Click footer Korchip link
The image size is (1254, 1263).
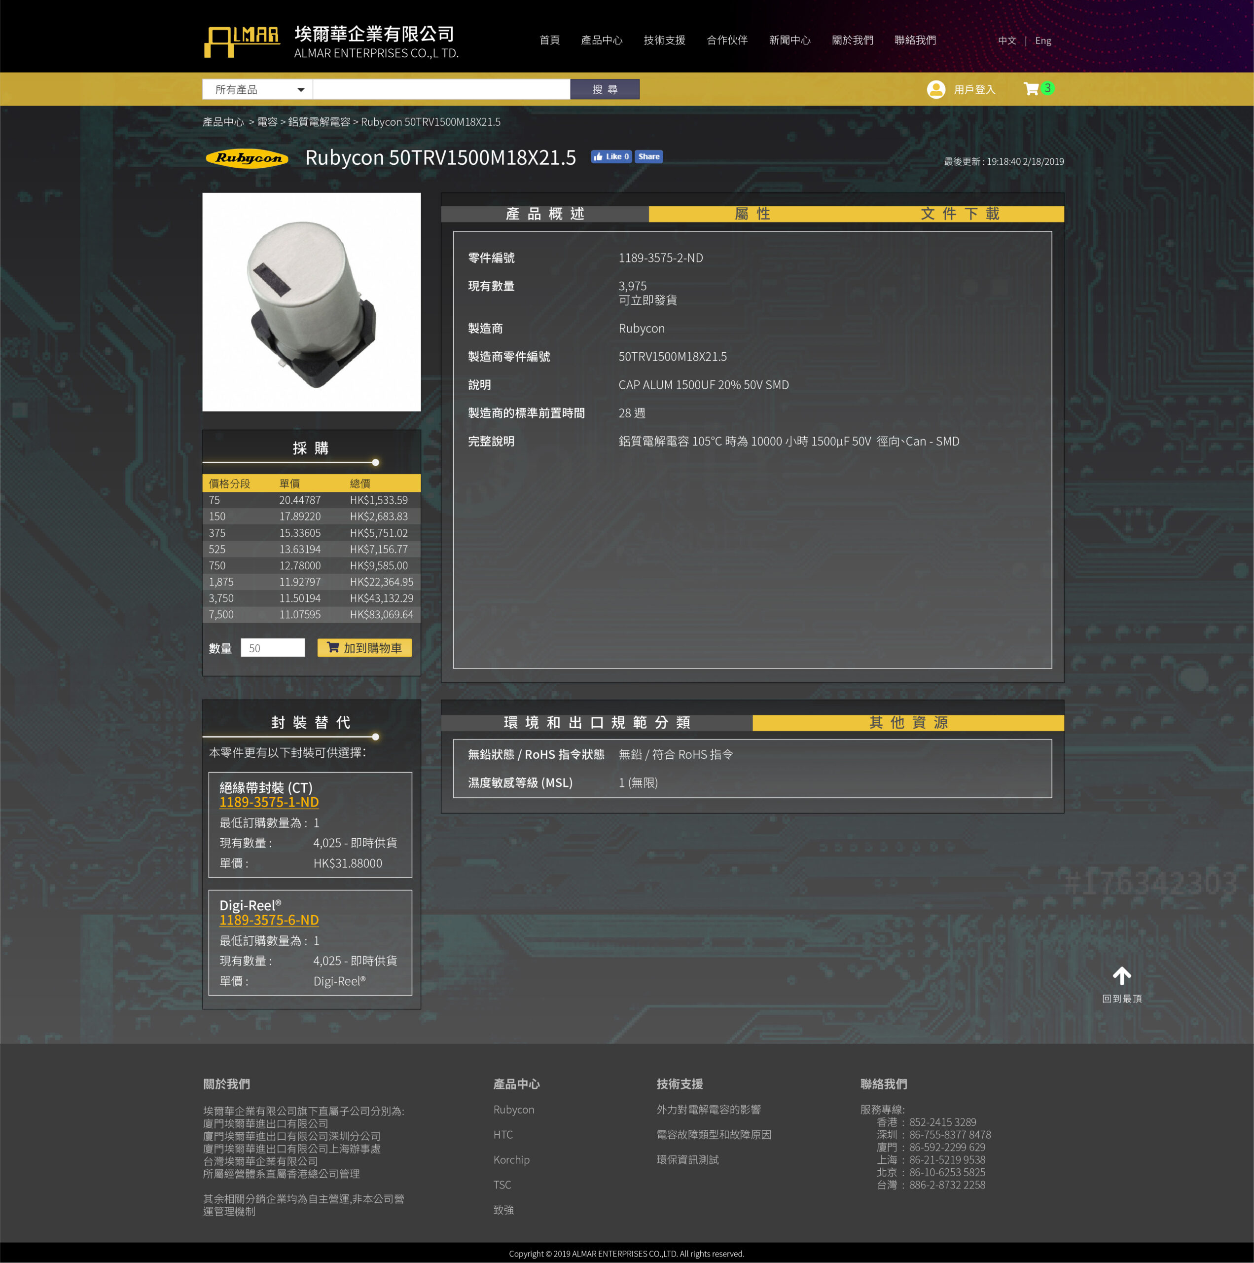point(511,1160)
